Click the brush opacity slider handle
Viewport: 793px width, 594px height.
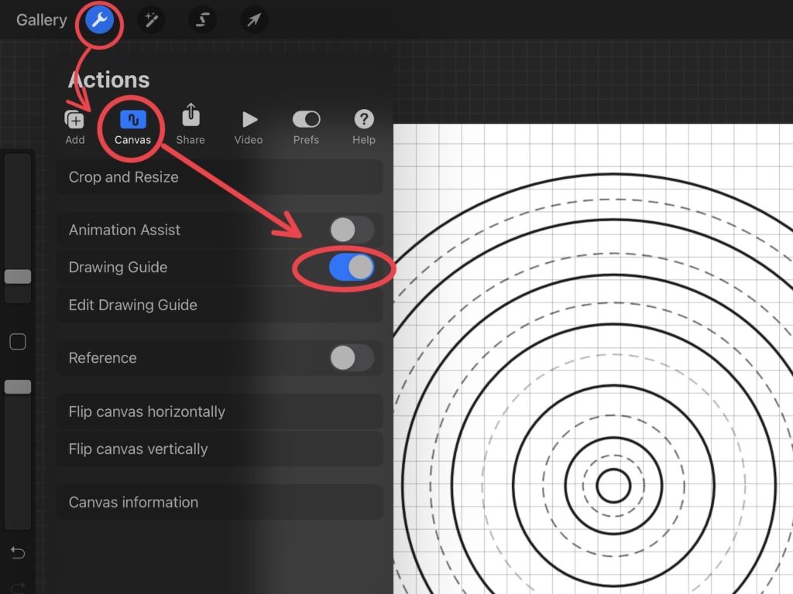(18, 387)
